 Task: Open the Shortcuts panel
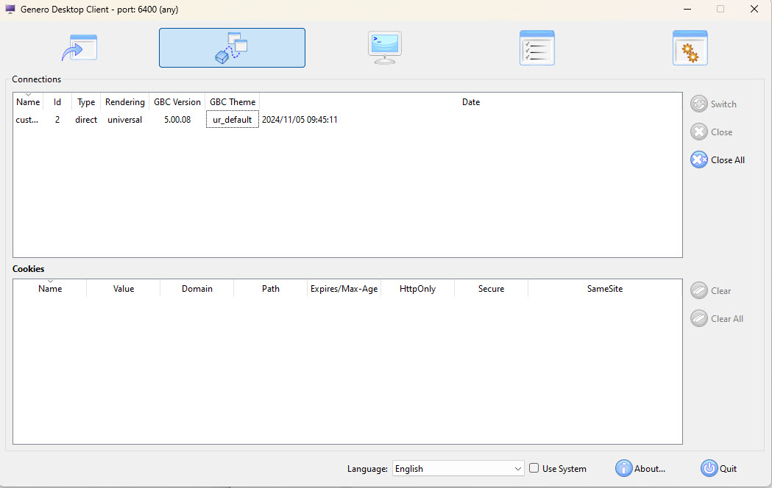tap(79, 47)
